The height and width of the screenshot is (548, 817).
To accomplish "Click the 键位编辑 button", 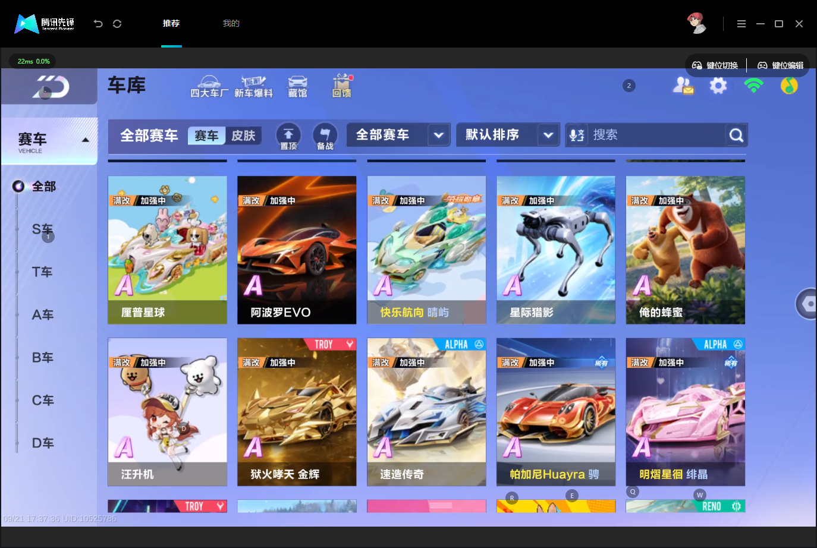I will pyautogui.click(x=781, y=65).
